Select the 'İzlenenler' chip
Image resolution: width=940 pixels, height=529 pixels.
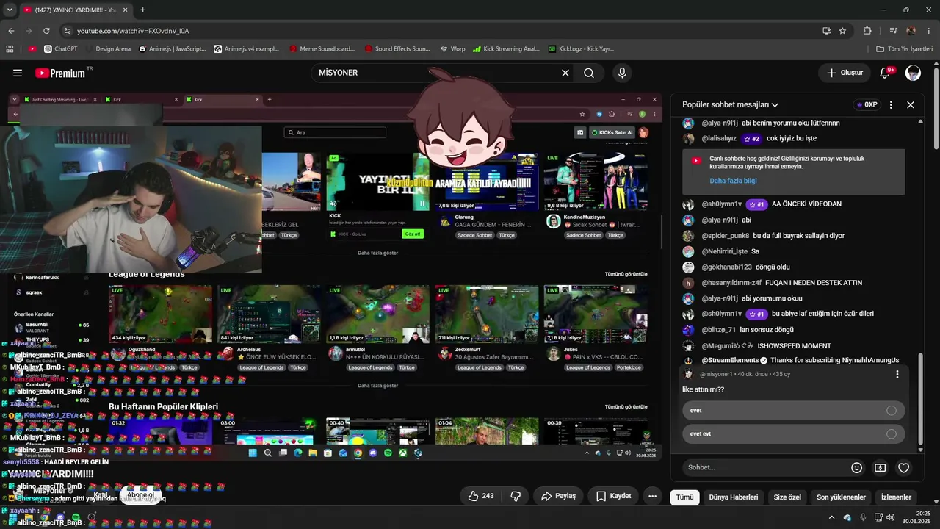pyautogui.click(x=896, y=497)
